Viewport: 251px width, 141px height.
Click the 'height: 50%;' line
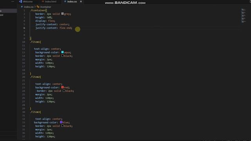tap(44, 17)
